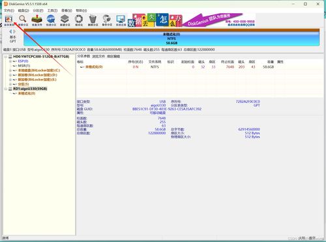Select the RD1:aigoU330(59GB) disk
The height and width of the screenshot is (242, 326).
[x=30, y=89]
